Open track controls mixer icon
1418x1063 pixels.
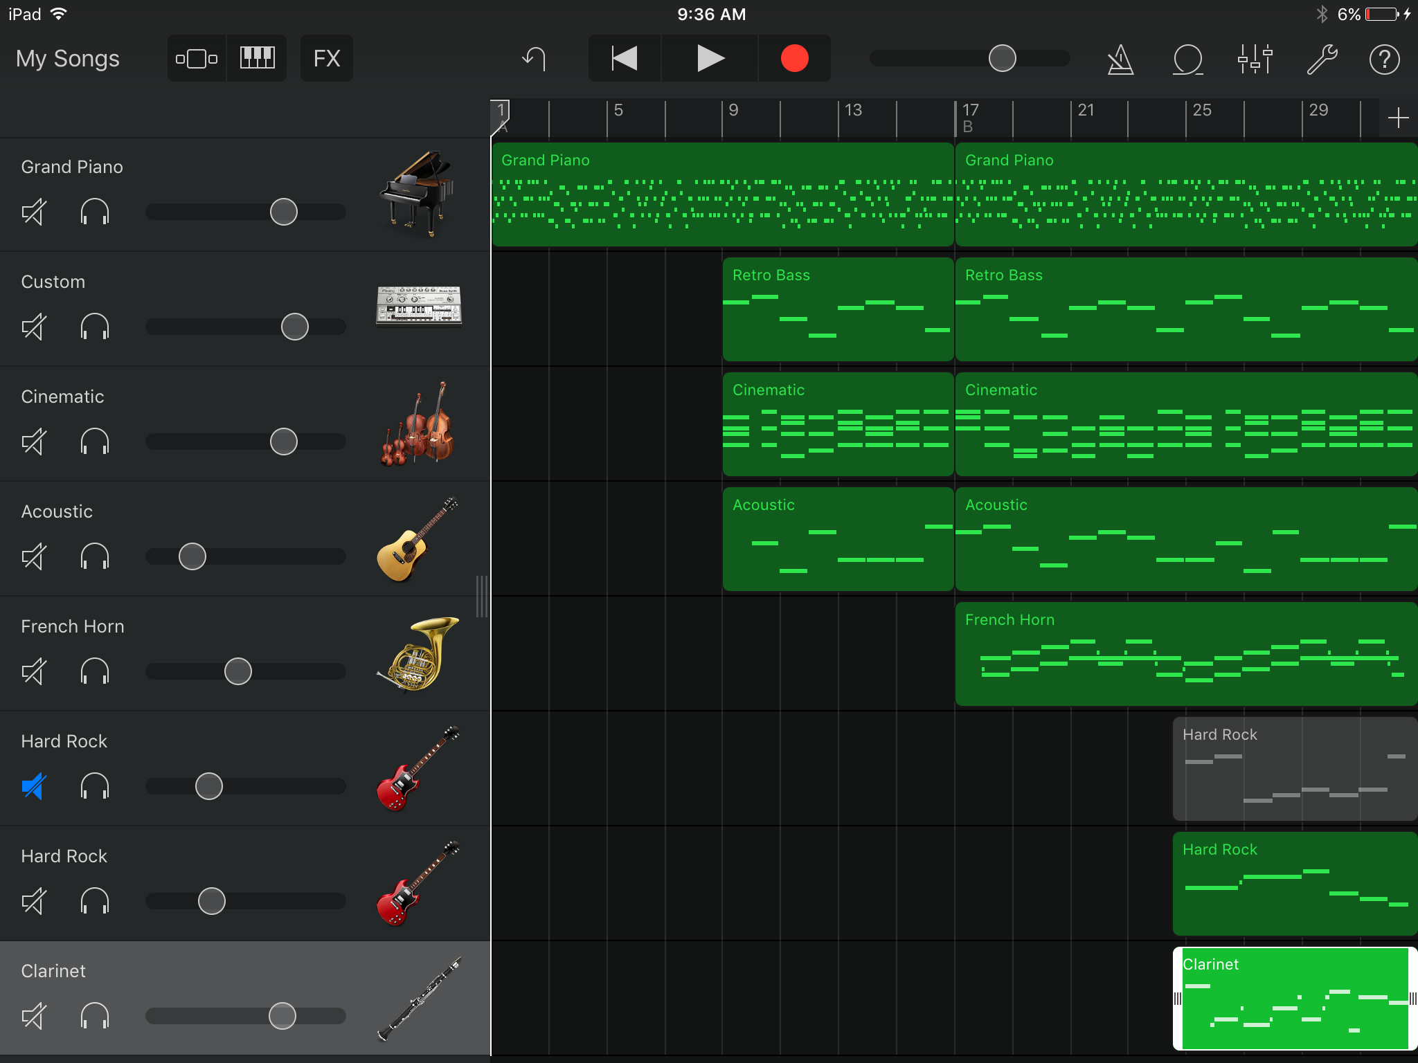1255,60
